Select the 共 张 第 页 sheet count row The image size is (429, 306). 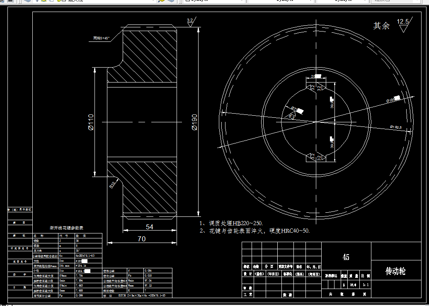(x=347, y=294)
